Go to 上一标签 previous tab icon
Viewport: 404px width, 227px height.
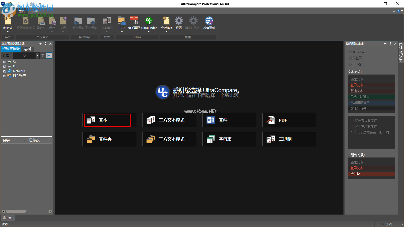point(78,21)
